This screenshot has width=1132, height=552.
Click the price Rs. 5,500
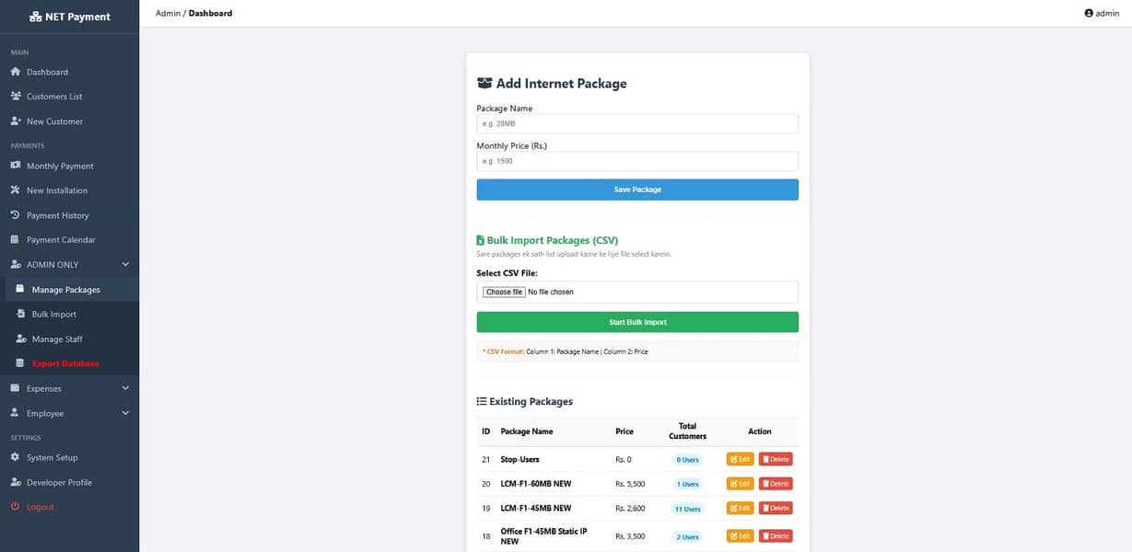630,484
